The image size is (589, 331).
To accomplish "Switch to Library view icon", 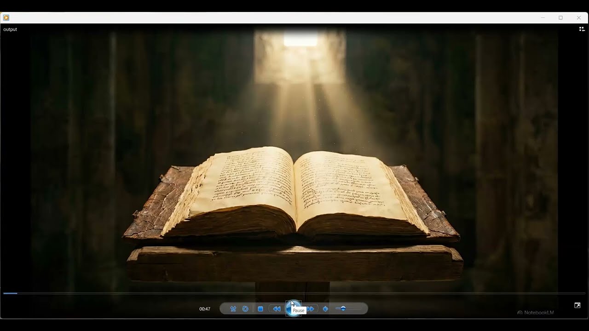I will click(x=582, y=29).
